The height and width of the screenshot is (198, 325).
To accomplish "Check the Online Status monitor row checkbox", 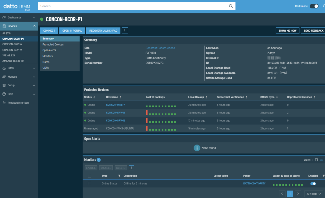I will click(x=89, y=184).
